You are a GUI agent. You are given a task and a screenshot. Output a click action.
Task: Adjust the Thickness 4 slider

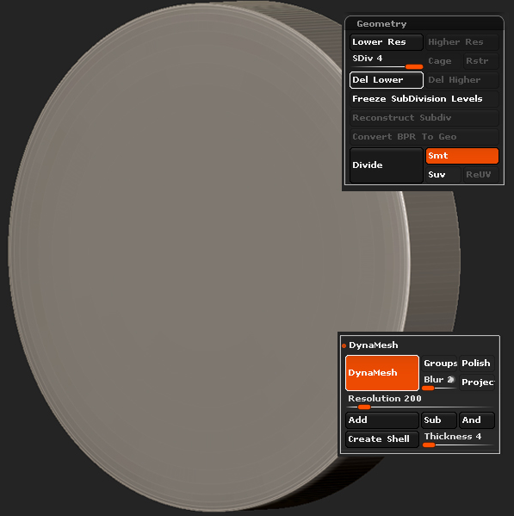(x=458, y=439)
